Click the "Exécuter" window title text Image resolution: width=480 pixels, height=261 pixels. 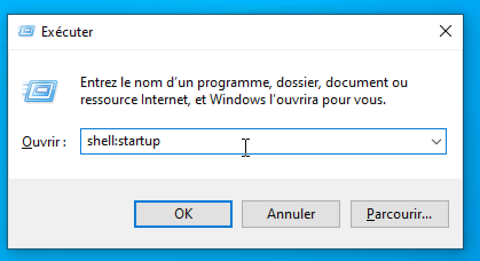[x=67, y=32]
